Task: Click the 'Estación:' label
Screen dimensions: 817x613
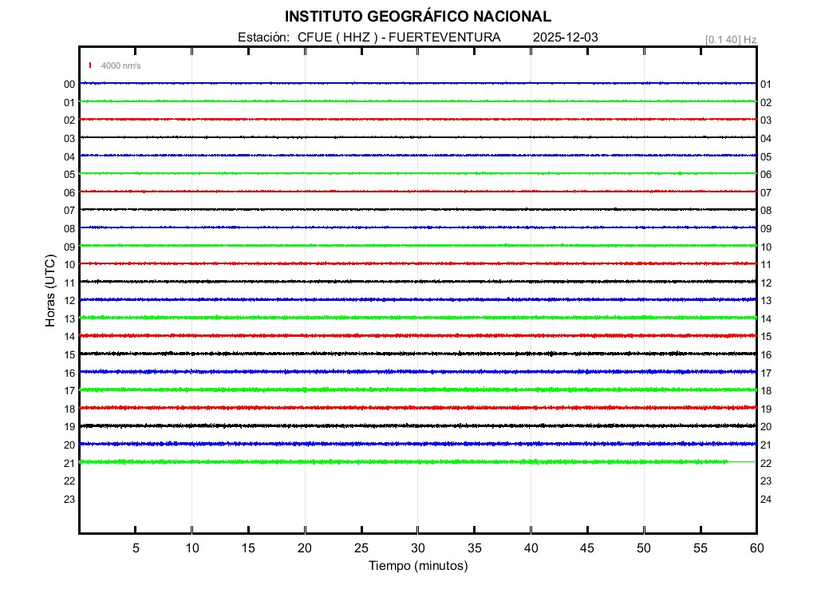Action: pos(263,38)
